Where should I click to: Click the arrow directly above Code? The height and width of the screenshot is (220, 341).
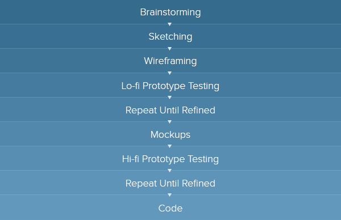coord(169,195)
